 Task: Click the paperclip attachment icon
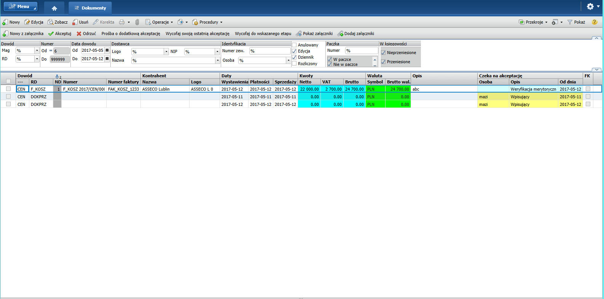[137, 22]
